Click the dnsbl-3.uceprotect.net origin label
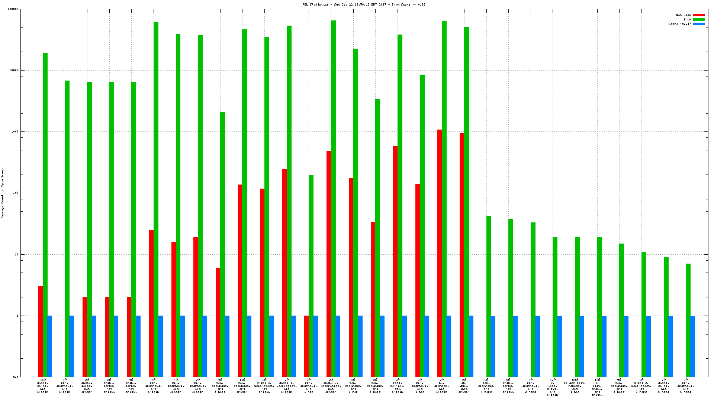Viewport: 714px width, 401px height. [x=264, y=386]
